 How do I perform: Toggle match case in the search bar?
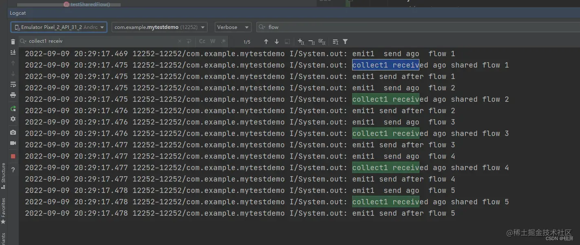[x=202, y=41]
